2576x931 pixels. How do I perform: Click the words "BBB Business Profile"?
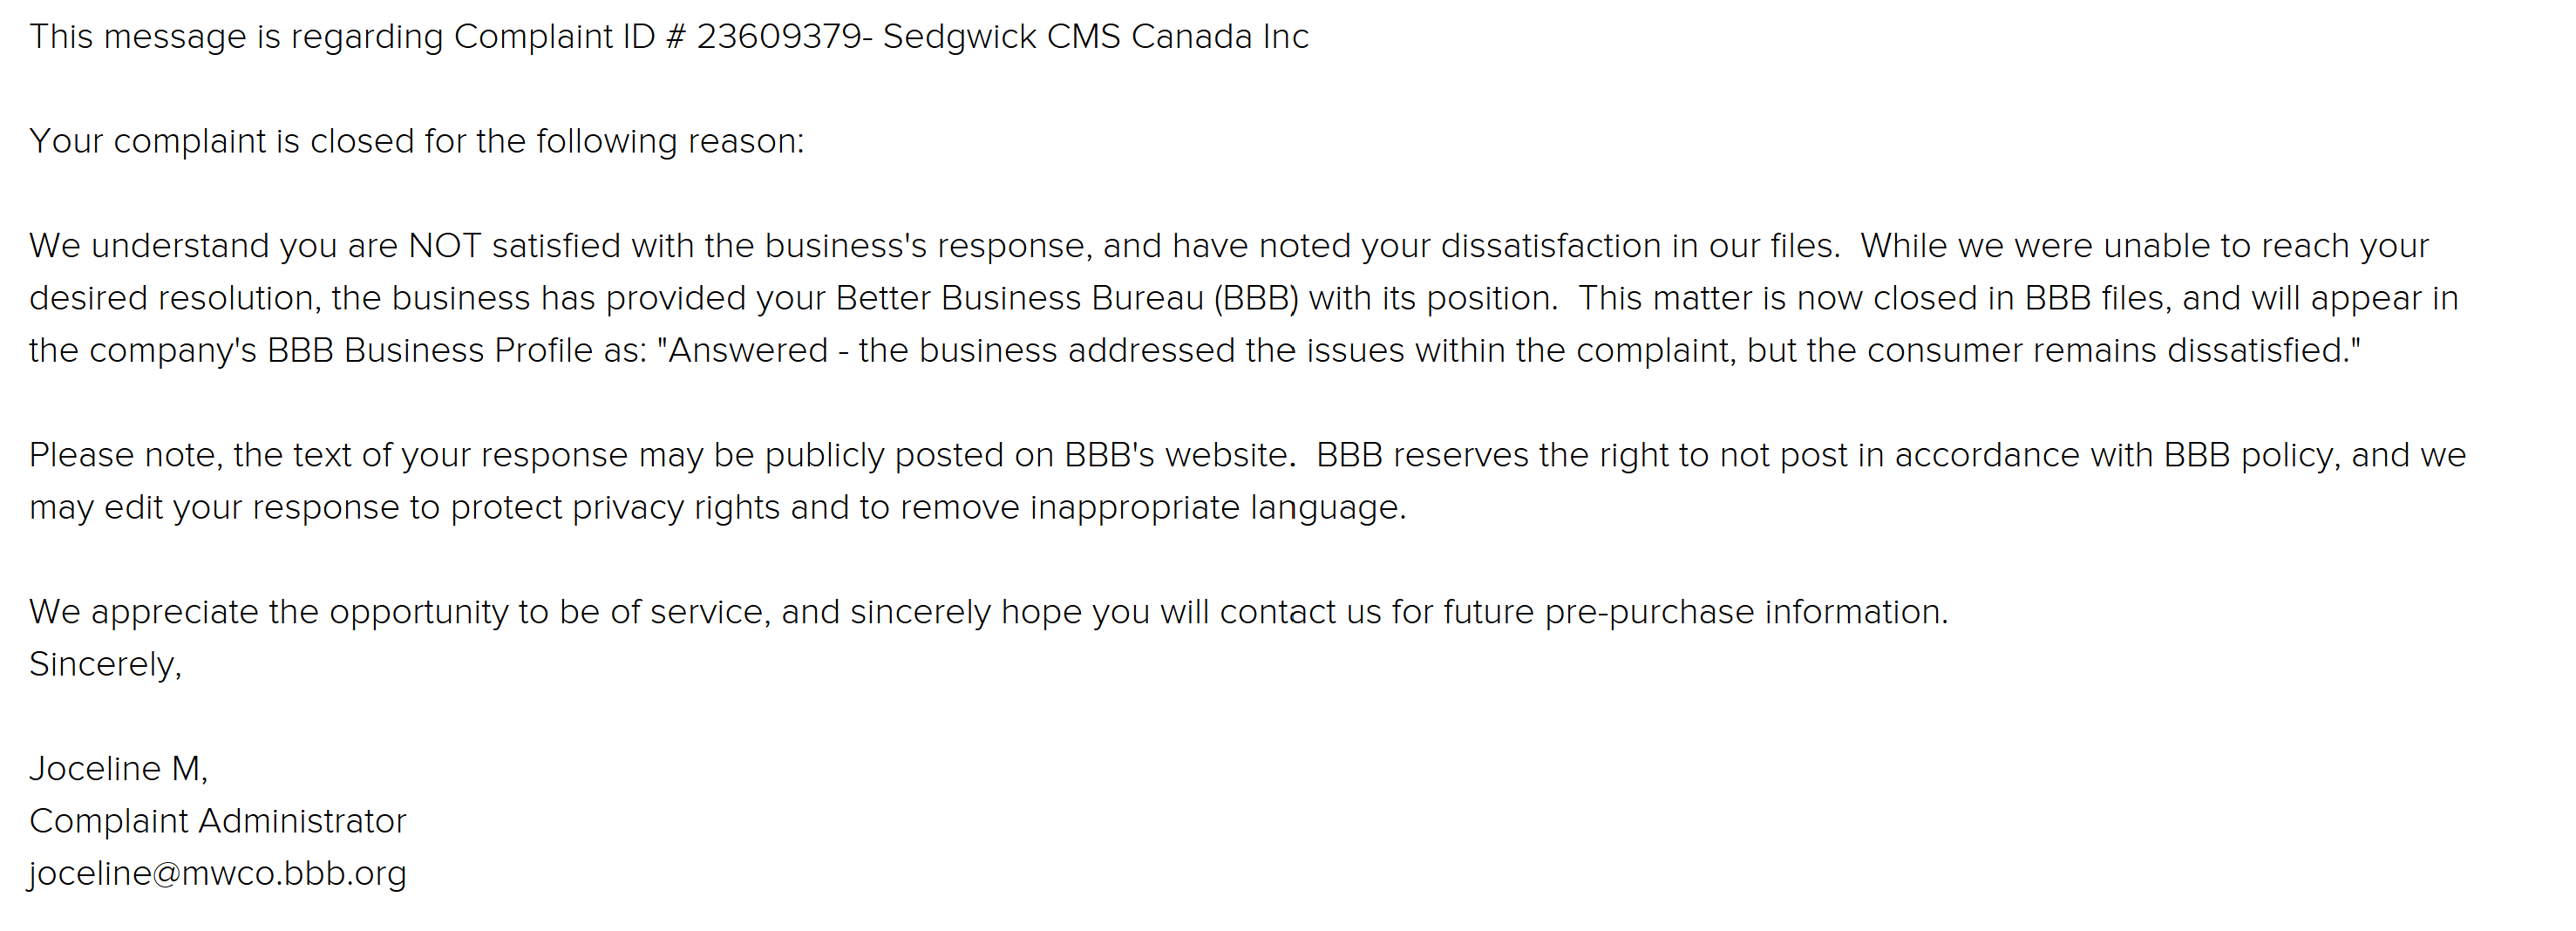[430, 350]
